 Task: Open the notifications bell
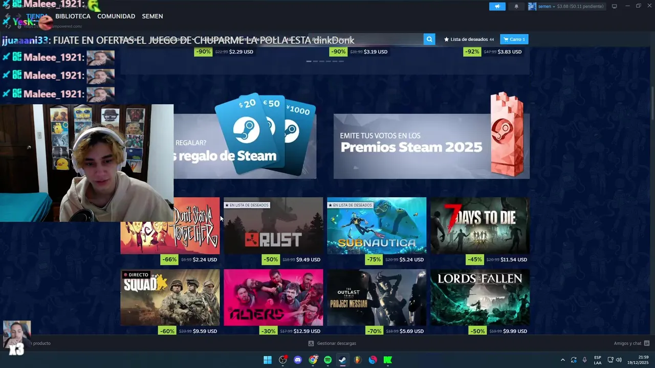[516, 6]
